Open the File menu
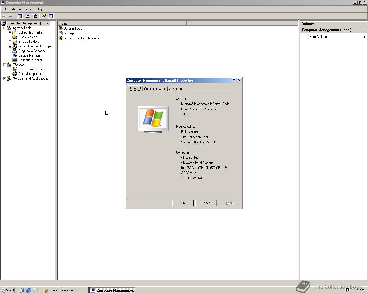The width and height of the screenshot is (368, 294). click(5, 9)
